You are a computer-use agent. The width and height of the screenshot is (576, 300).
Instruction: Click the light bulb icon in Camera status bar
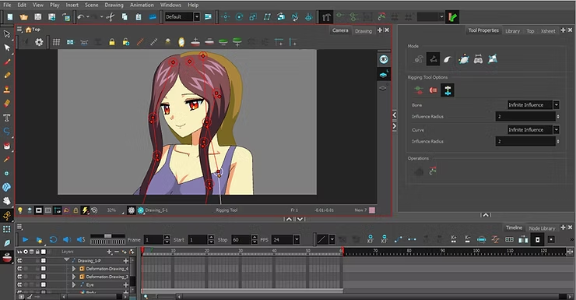click(x=20, y=210)
